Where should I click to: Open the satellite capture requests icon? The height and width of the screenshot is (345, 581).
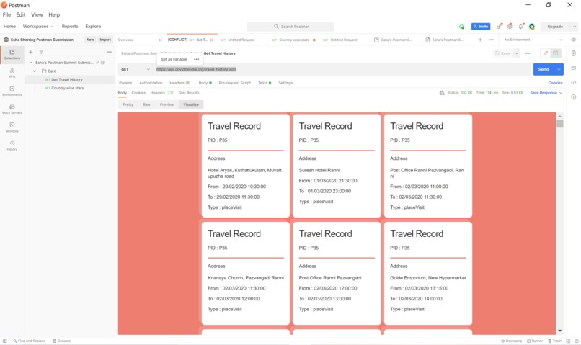pyautogui.click(x=500, y=26)
